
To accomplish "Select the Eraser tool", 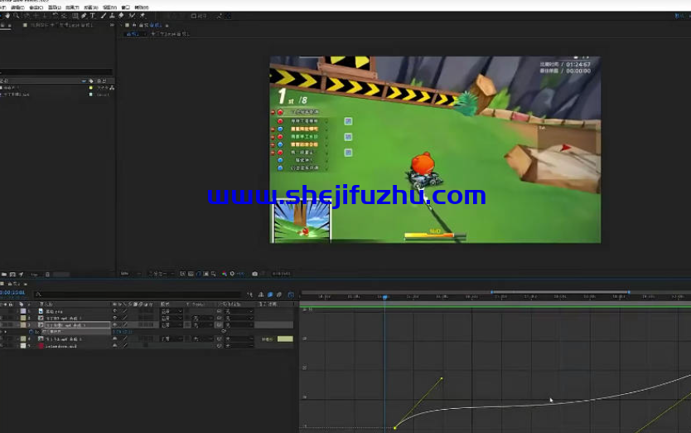I will 121,16.
